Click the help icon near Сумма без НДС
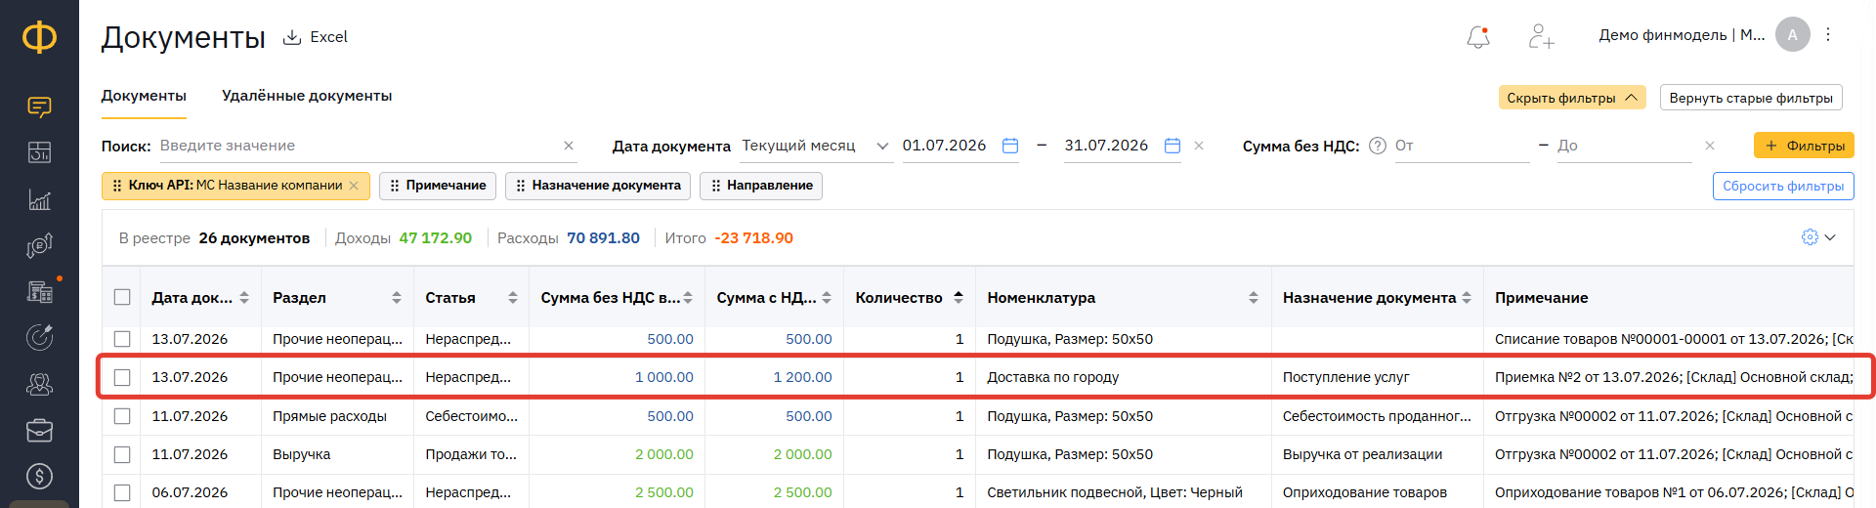The height and width of the screenshot is (508, 1876). (x=1378, y=146)
